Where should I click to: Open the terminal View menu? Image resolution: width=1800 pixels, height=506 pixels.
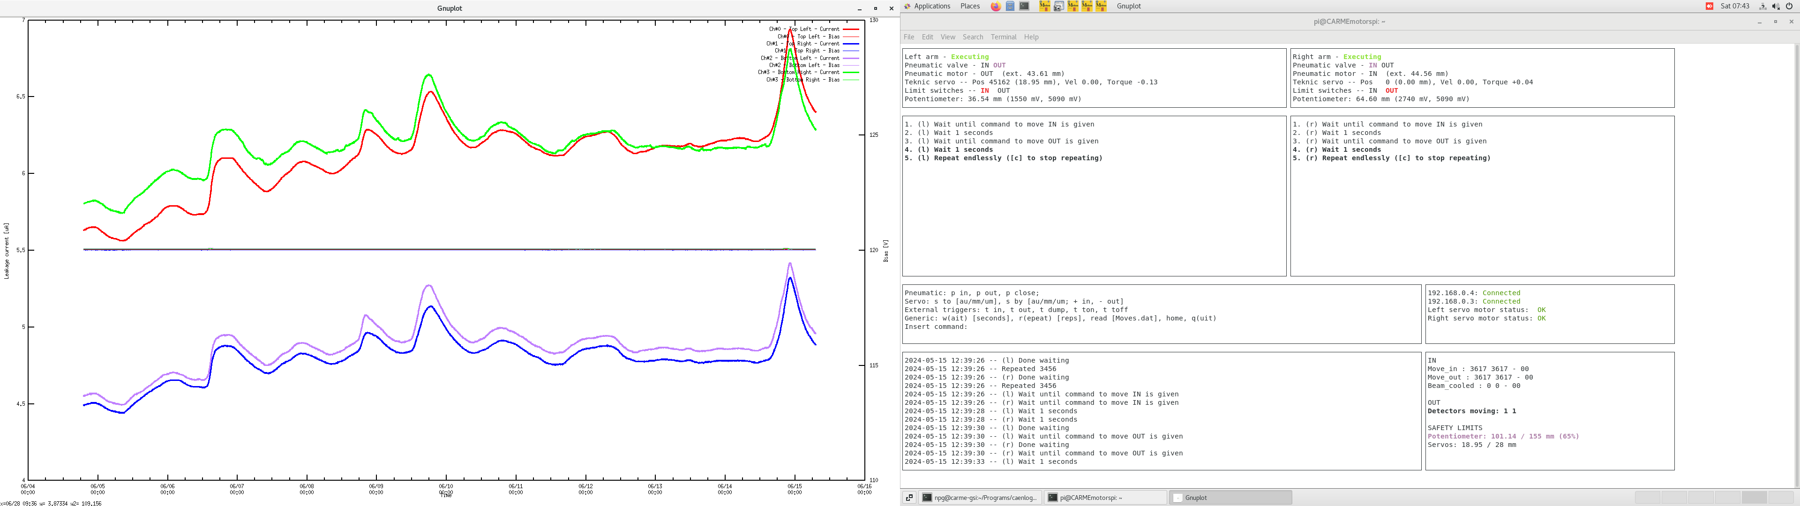click(x=947, y=37)
